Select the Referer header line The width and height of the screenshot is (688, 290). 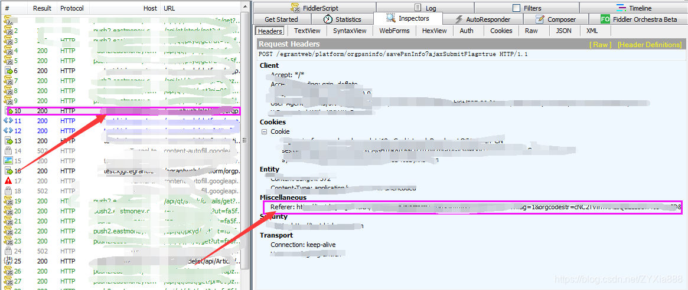tap(472, 207)
